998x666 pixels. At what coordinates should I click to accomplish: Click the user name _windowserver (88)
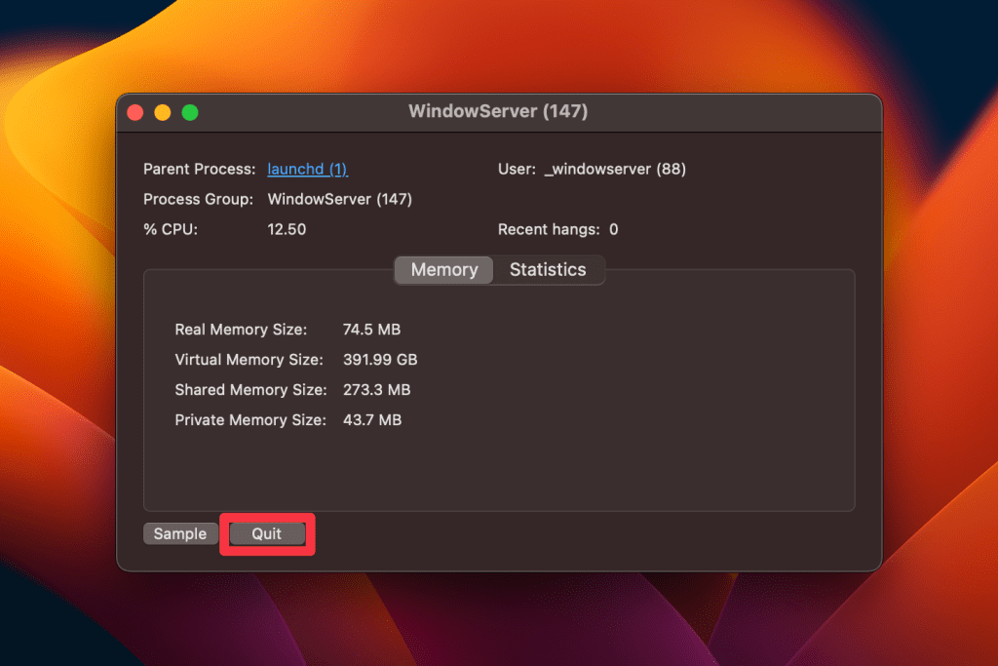pos(615,169)
